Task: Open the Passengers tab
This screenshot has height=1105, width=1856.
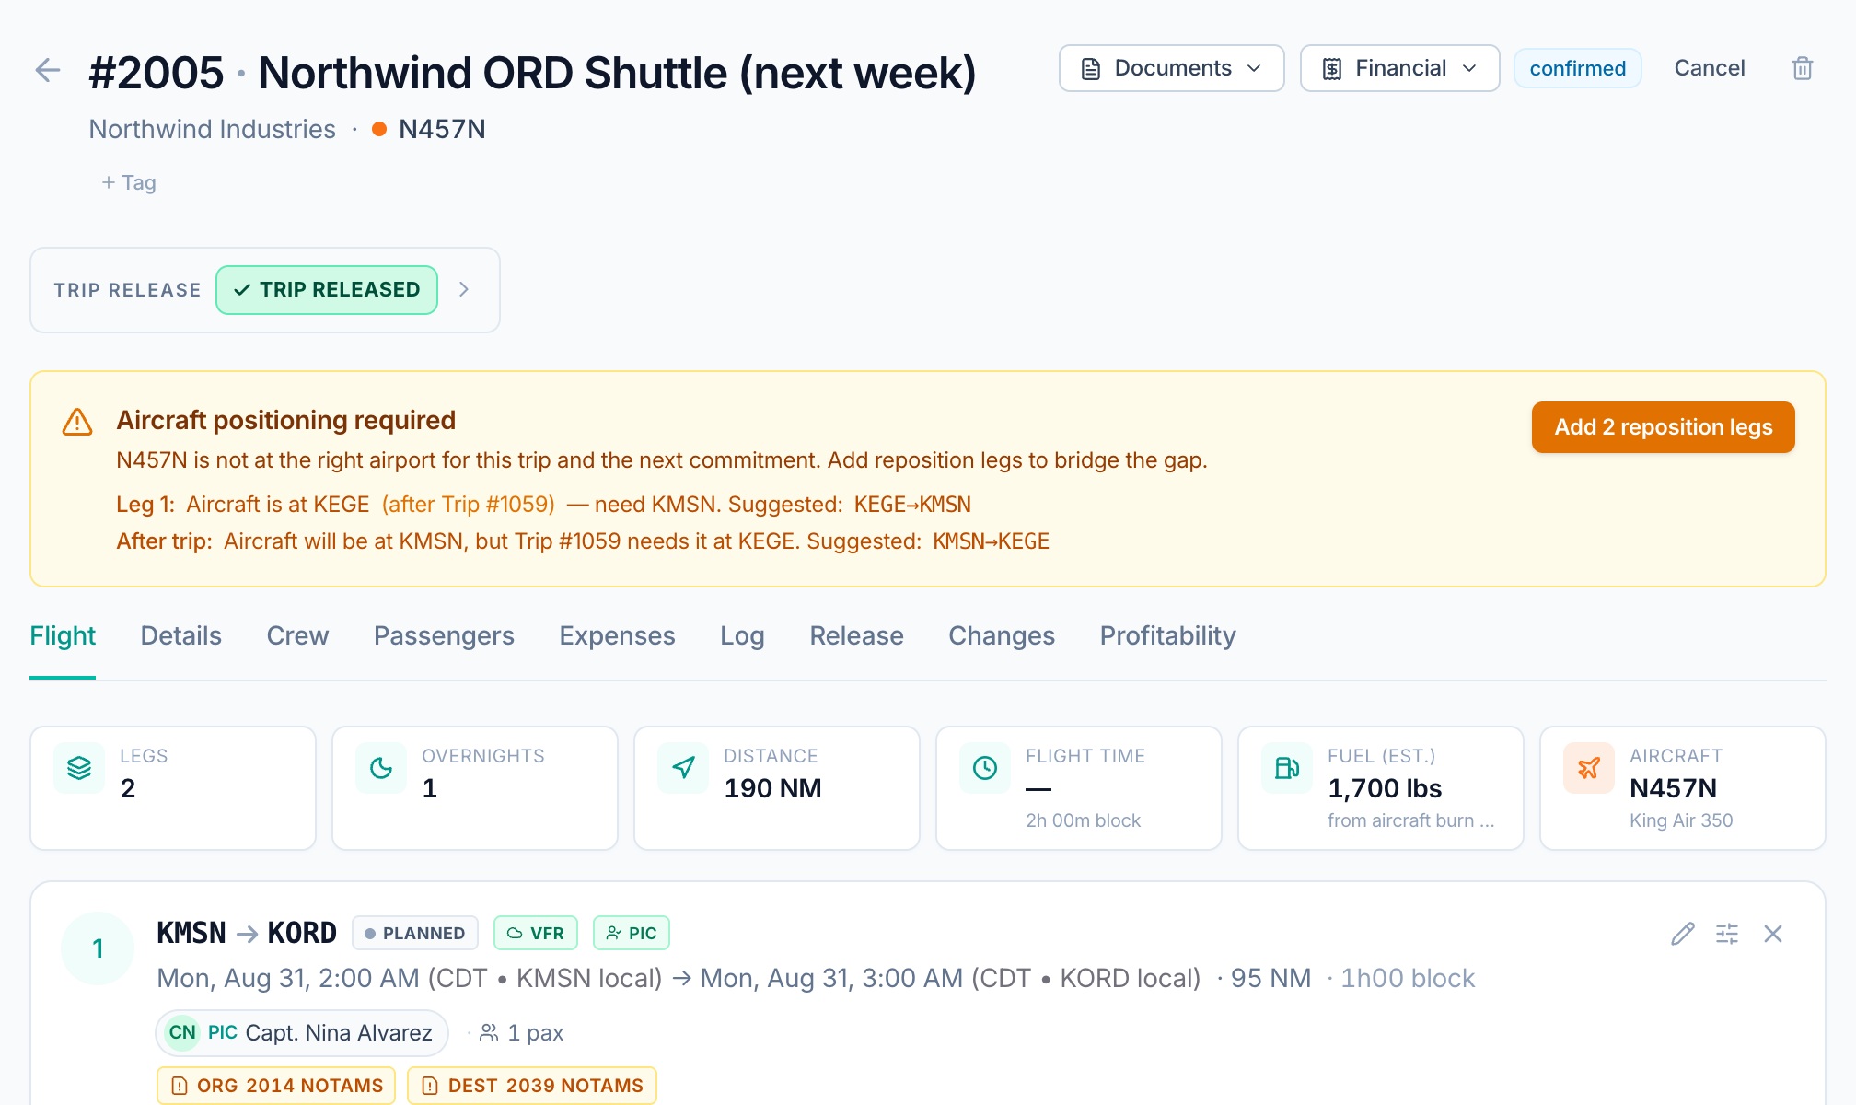Action: pos(444,635)
